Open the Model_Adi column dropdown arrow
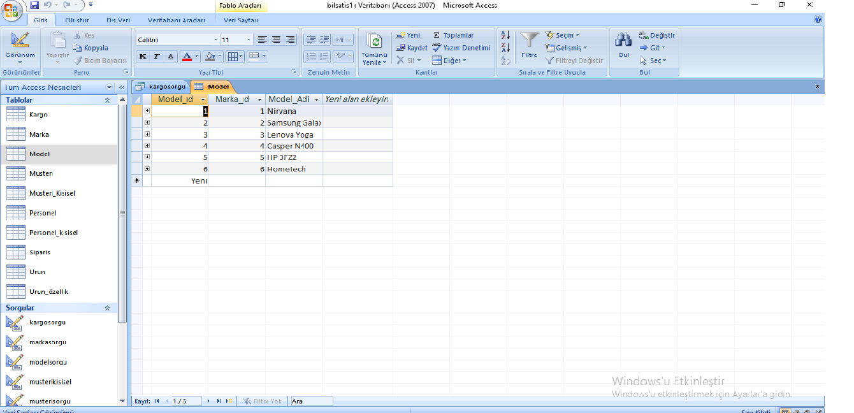This screenshot has height=413, width=854. (317, 100)
